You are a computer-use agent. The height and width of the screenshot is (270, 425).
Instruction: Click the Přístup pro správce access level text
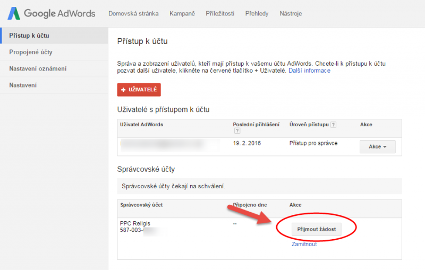tap(313, 143)
